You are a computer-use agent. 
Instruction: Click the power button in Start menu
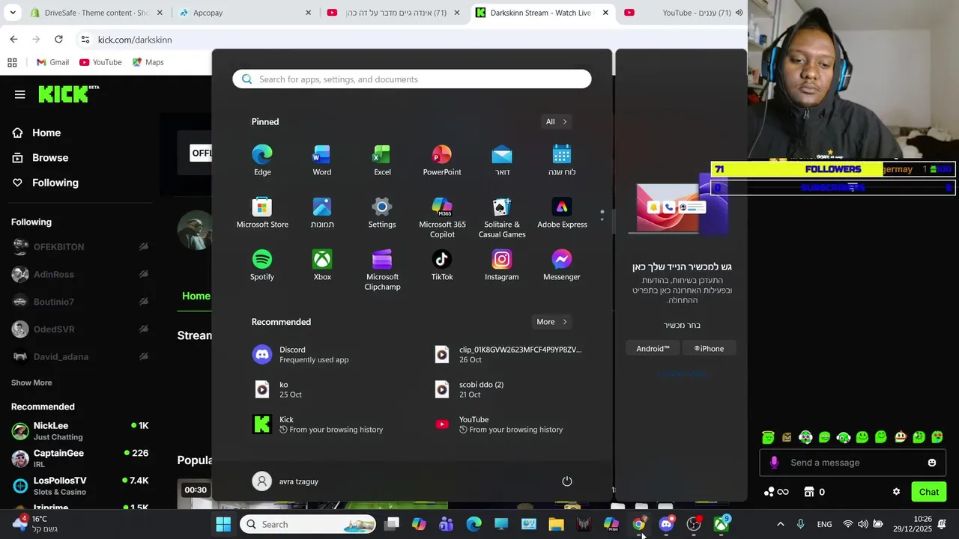[x=567, y=481]
